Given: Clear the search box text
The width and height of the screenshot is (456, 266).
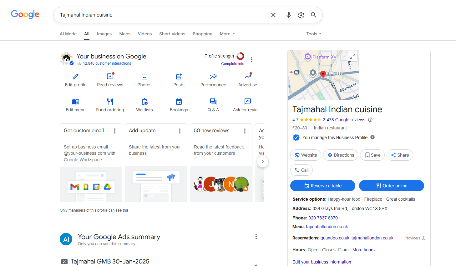Looking at the screenshot, I should [x=273, y=15].
